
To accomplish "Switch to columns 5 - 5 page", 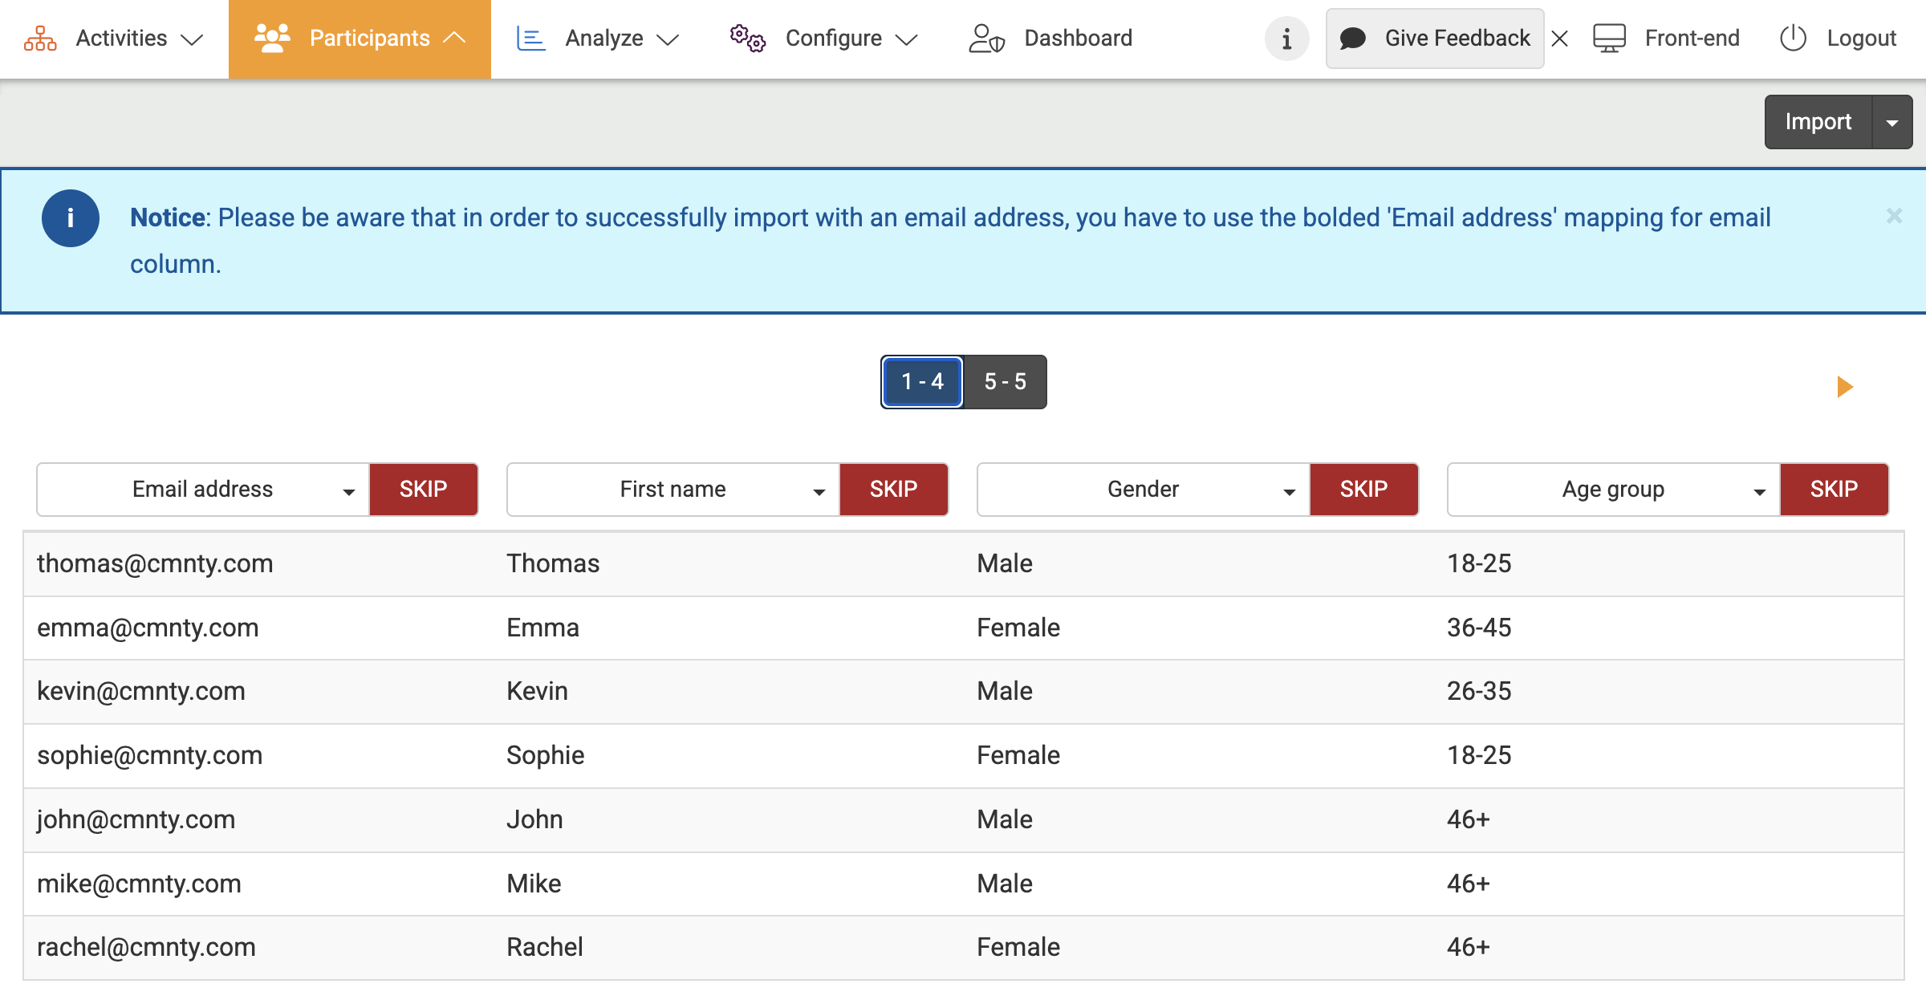I will click(x=1005, y=382).
